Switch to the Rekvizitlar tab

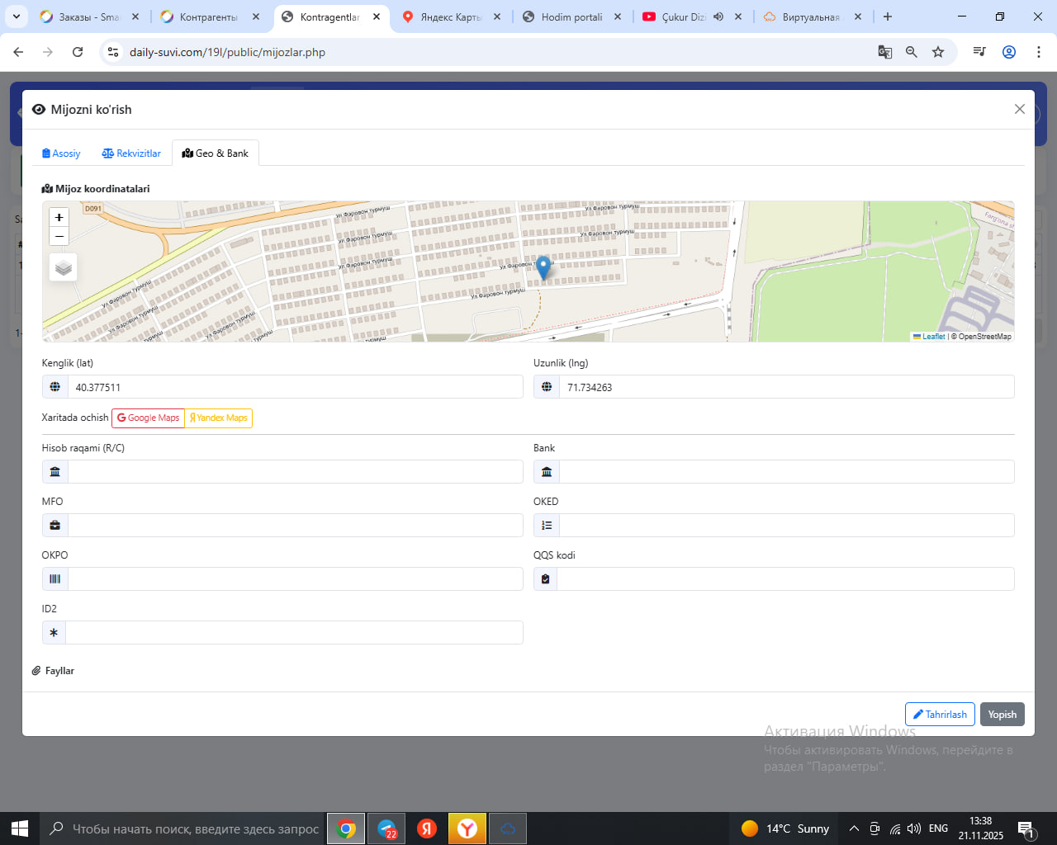pos(131,153)
